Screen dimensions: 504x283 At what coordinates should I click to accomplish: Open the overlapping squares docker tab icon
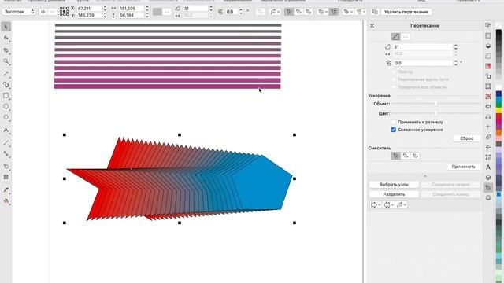coord(488,25)
